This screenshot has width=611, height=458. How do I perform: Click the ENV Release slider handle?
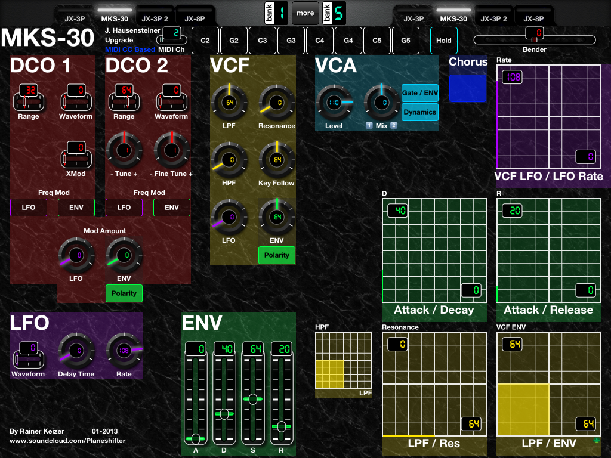click(x=282, y=426)
